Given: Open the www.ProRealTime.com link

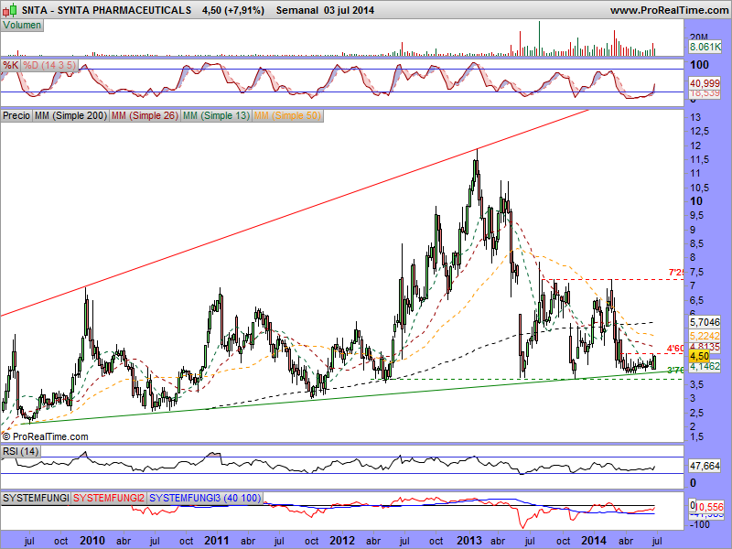Looking at the screenshot, I should [x=669, y=10].
